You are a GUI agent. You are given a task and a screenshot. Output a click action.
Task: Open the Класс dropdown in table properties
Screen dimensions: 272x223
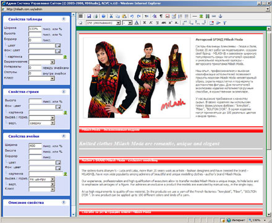click(53, 79)
